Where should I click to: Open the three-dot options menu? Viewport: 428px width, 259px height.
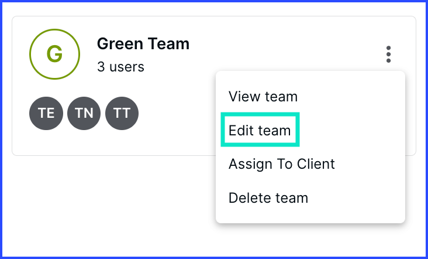pyautogui.click(x=388, y=54)
